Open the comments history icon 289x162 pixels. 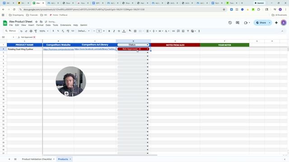(238, 23)
